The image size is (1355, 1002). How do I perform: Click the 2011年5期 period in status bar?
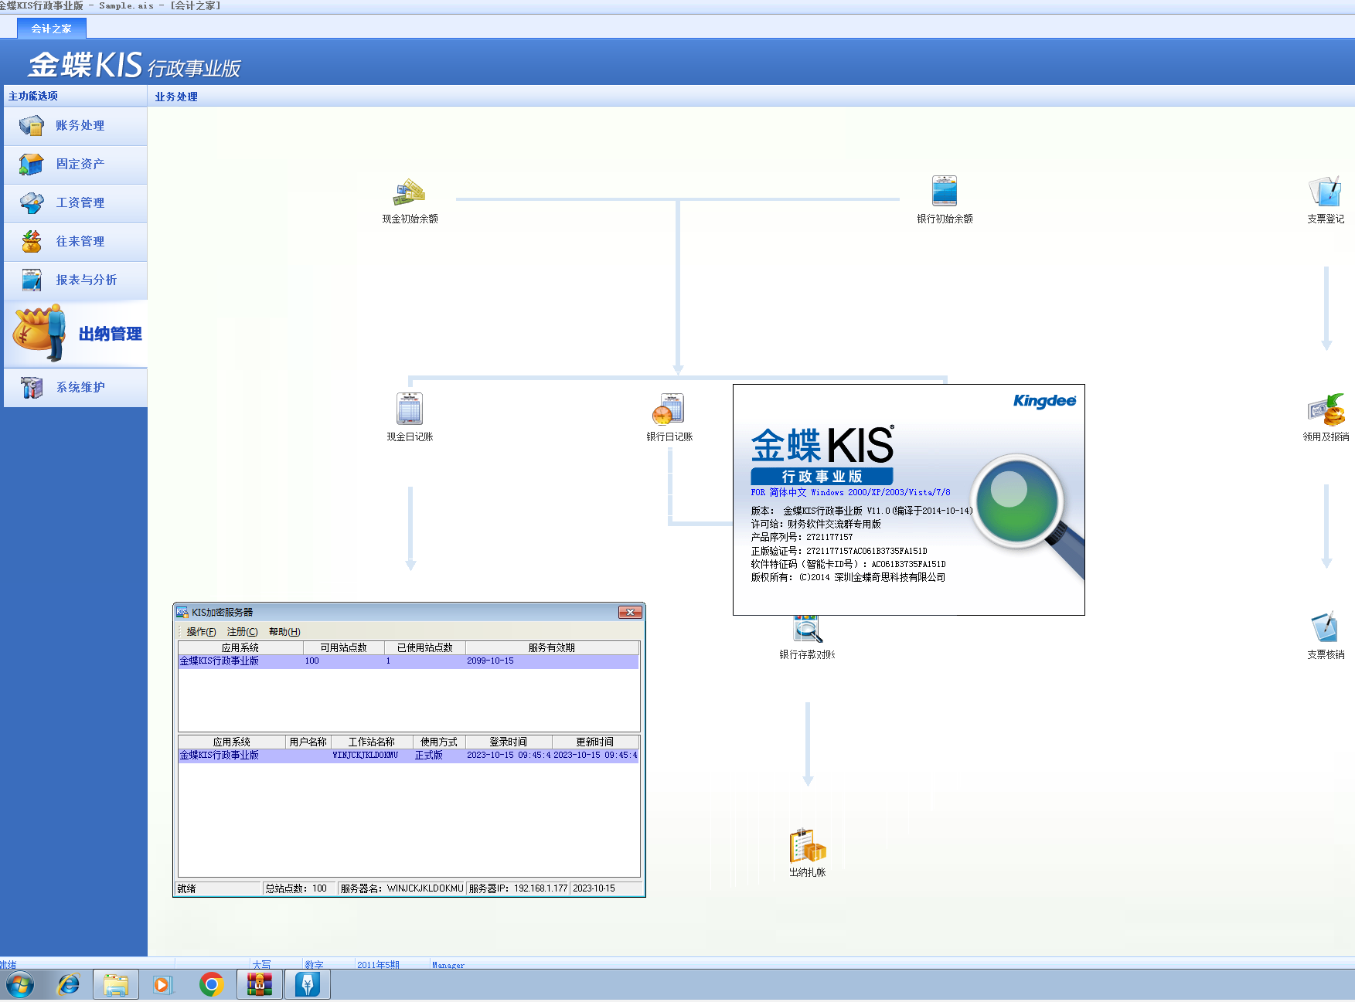[x=378, y=965]
